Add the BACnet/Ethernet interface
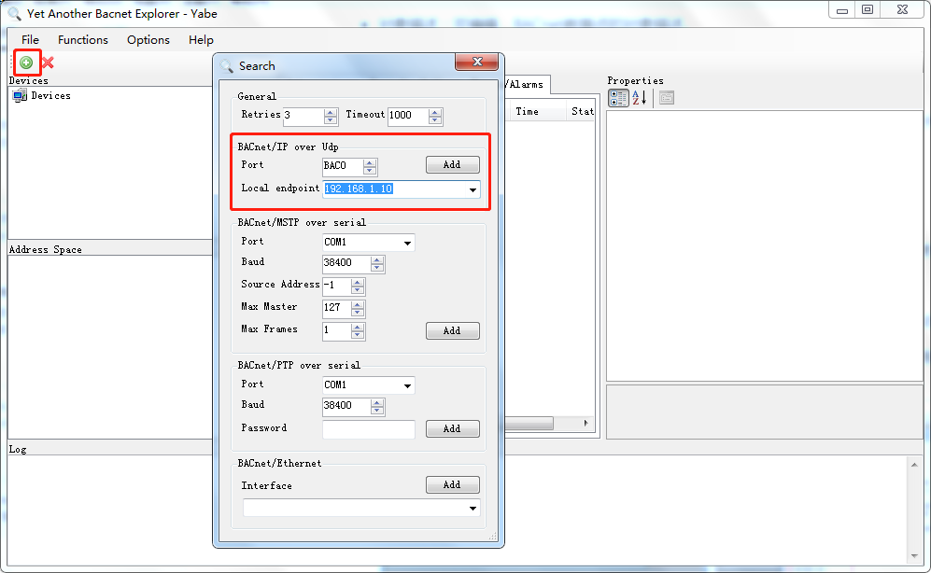The width and height of the screenshot is (931, 573). point(453,485)
